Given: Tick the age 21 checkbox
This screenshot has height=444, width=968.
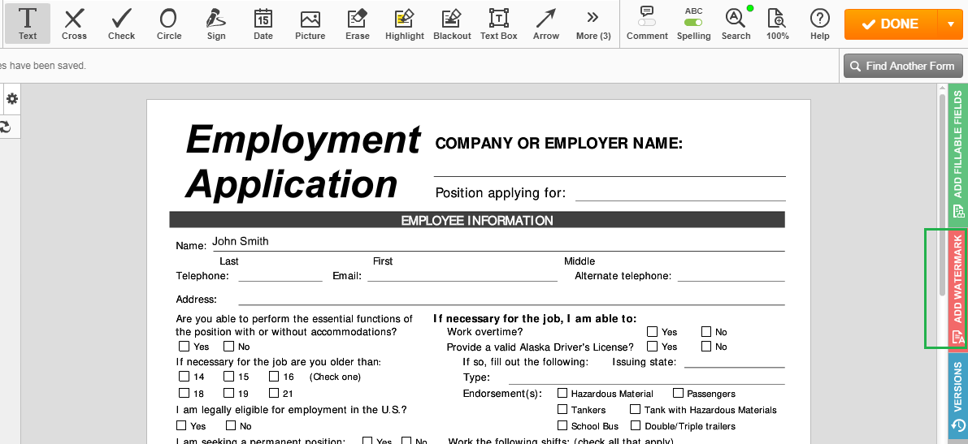Looking at the screenshot, I should [274, 393].
